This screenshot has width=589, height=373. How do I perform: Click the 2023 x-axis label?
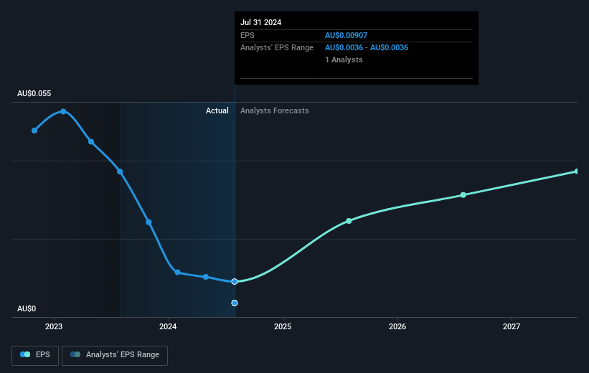[54, 326]
